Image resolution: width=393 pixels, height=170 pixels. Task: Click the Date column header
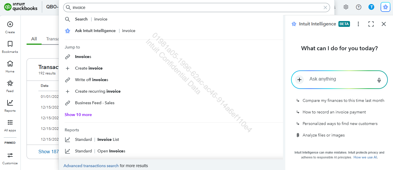point(45,86)
